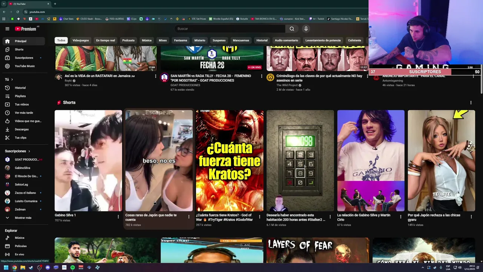The width and height of the screenshot is (483, 272).
Task: Reload the page in browser
Action: [x=17, y=12]
